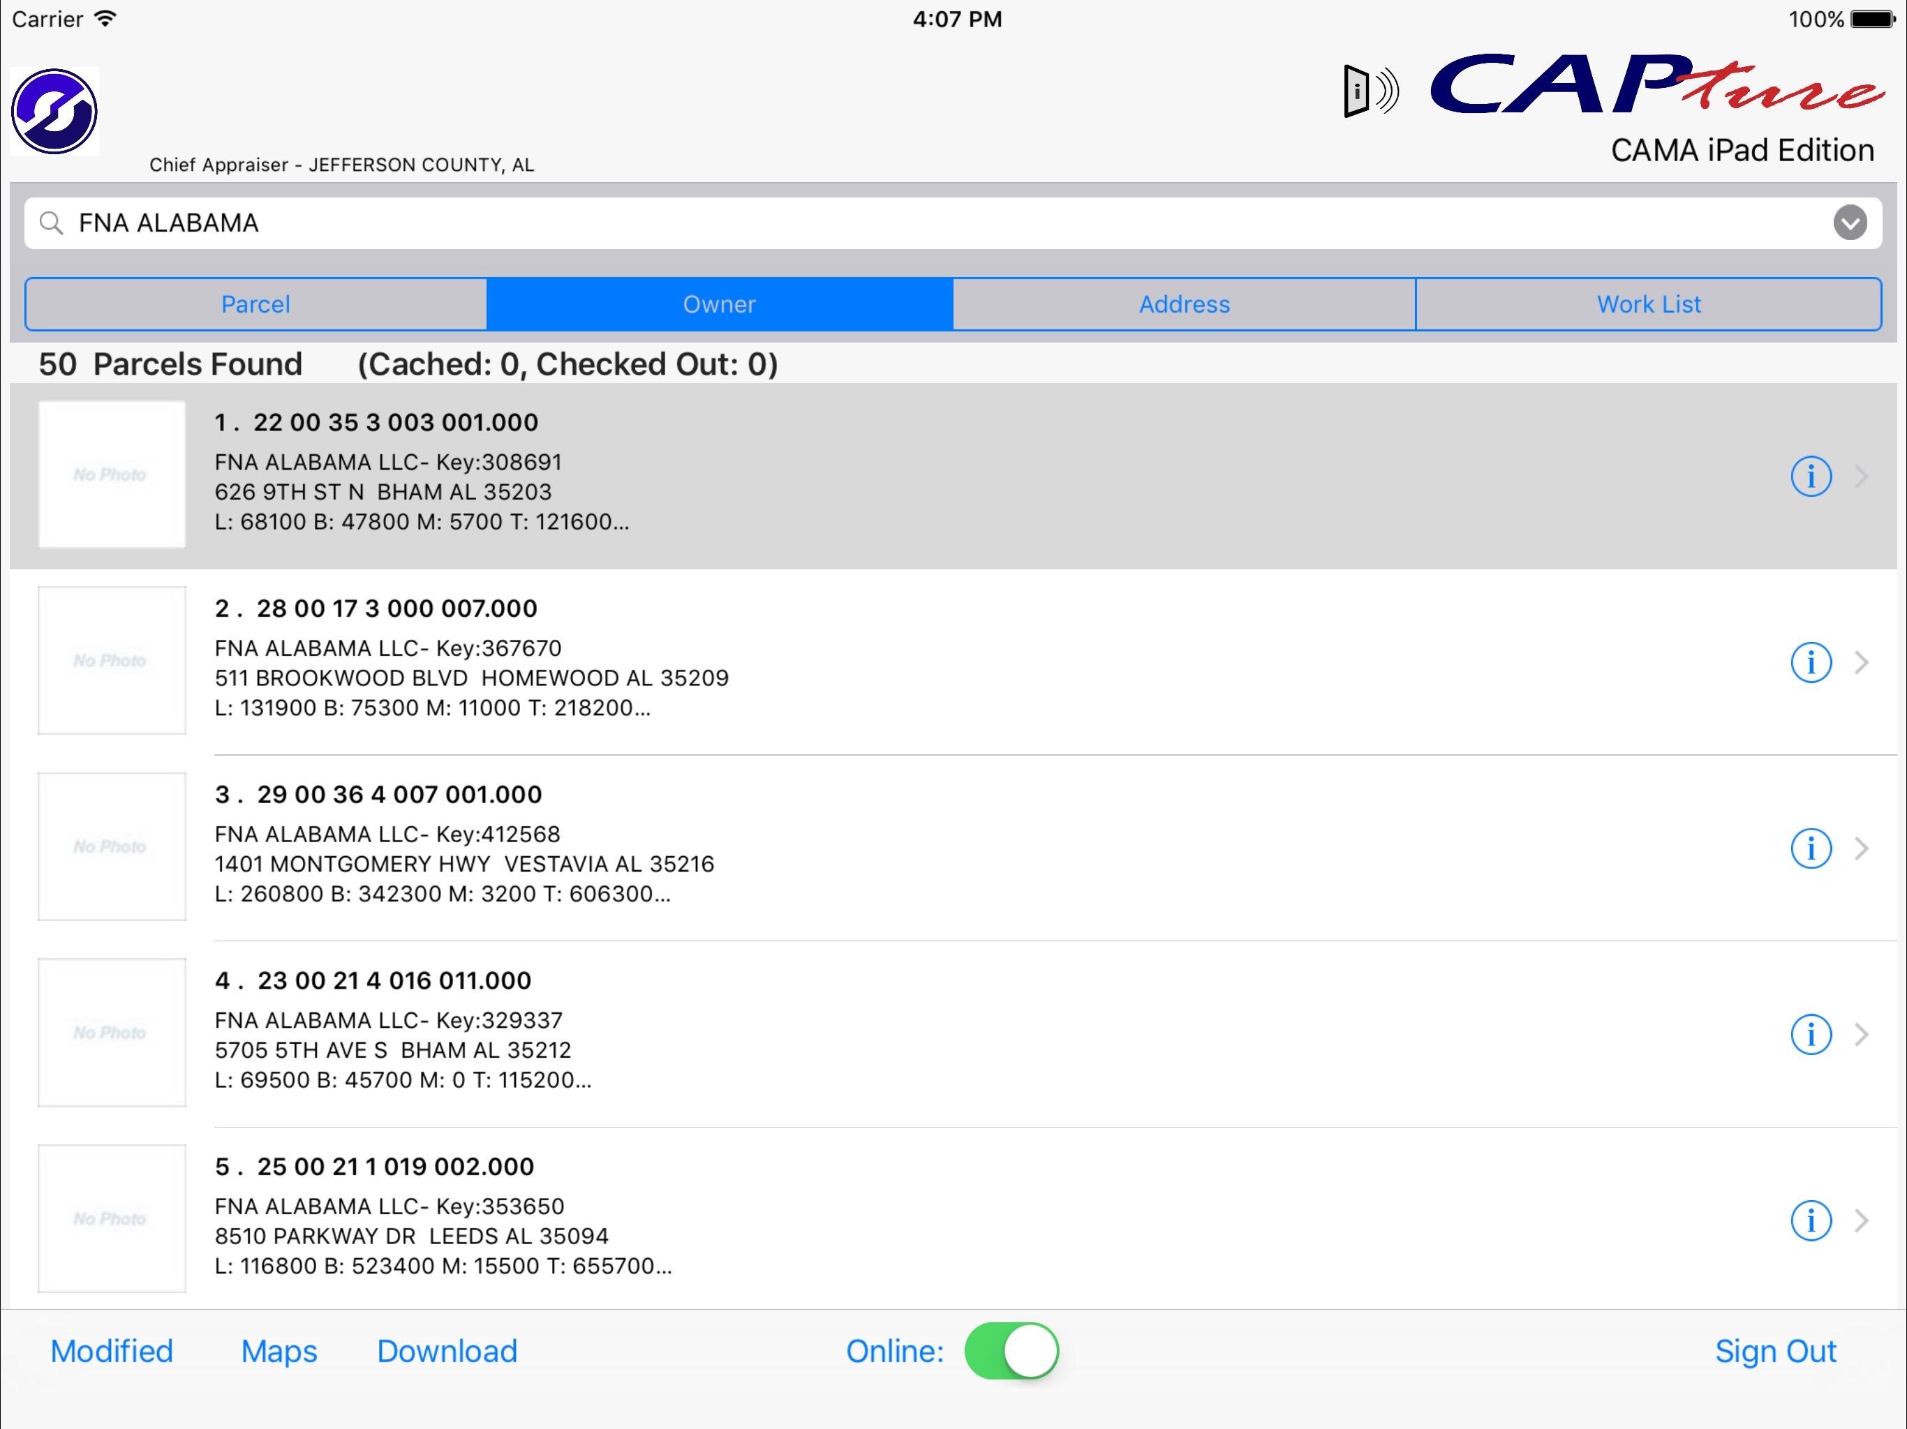Open info for parcel 29 00 36 4 007 001.000
1907x1429 pixels.
point(1811,848)
